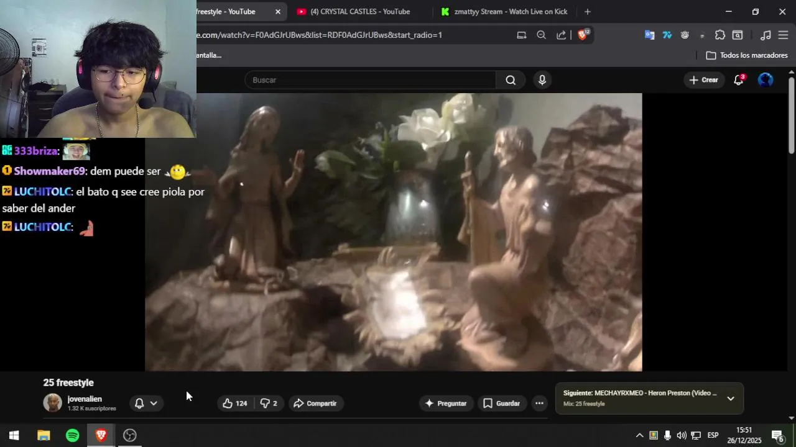Open the Windows Start menu
This screenshot has width=796, height=447.
click(14, 435)
